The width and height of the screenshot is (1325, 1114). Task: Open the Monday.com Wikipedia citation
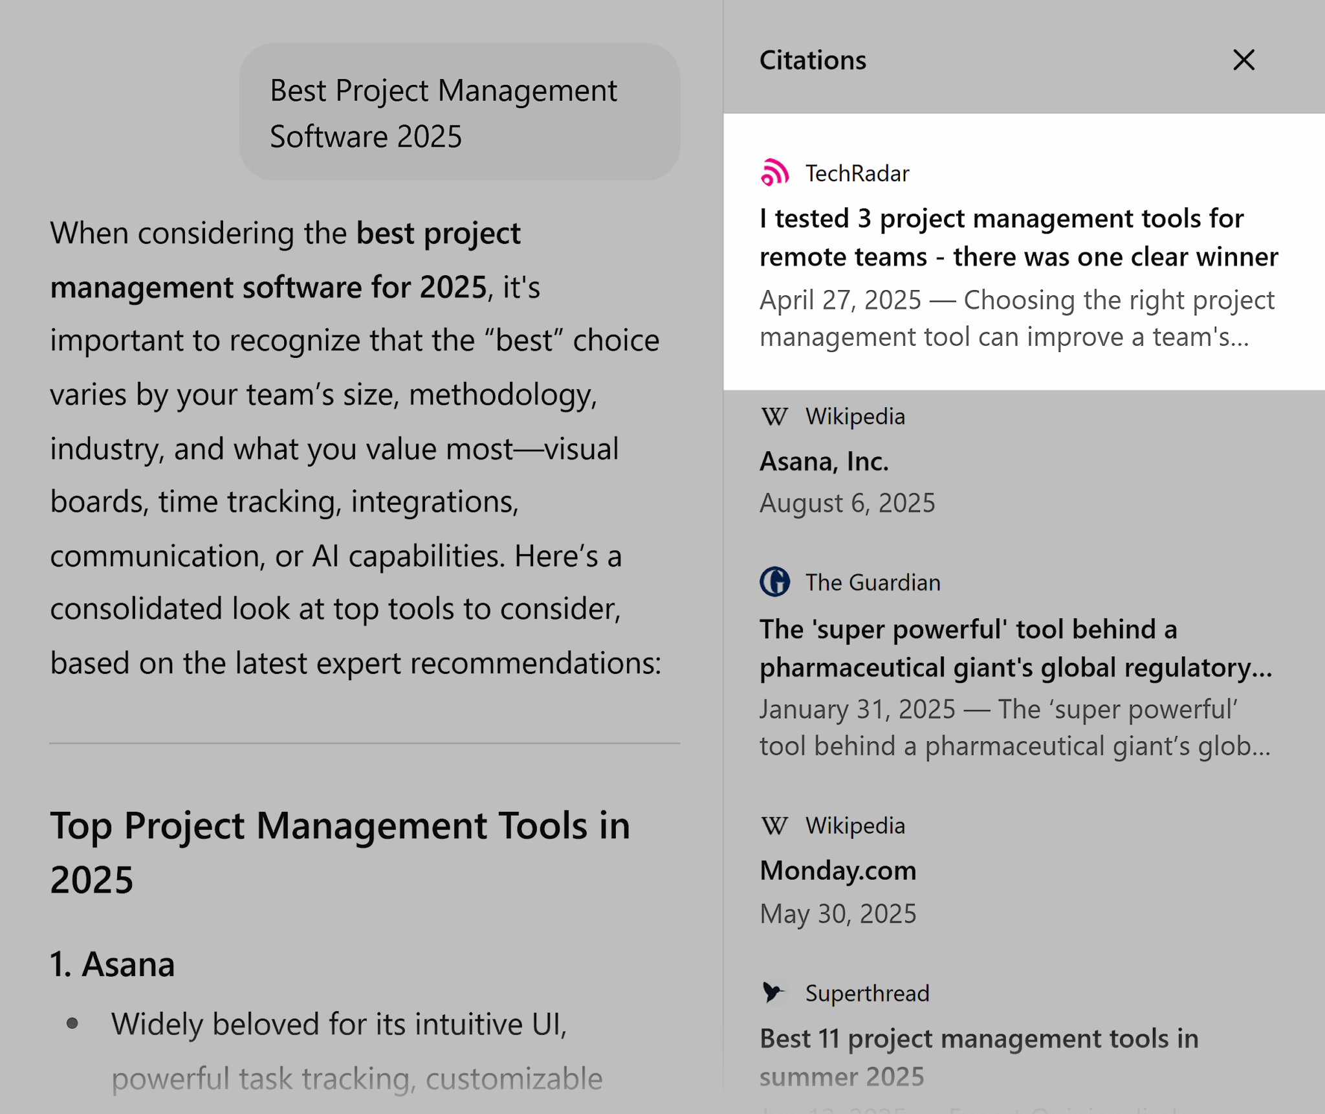click(x=837, y=871)
